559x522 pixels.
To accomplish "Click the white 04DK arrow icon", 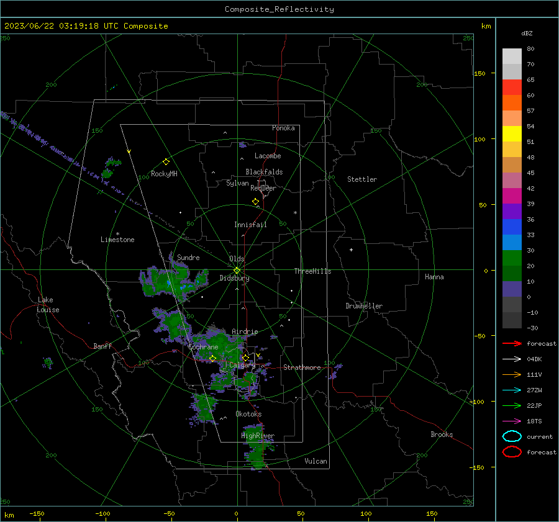I will [x=512, y=359].
